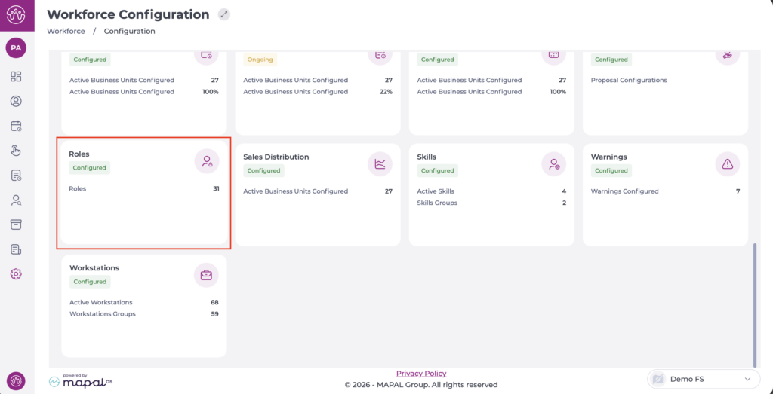773x394 pixels.
Task: Click the user profile circle sidebar icon
Action: click(16, 101)
